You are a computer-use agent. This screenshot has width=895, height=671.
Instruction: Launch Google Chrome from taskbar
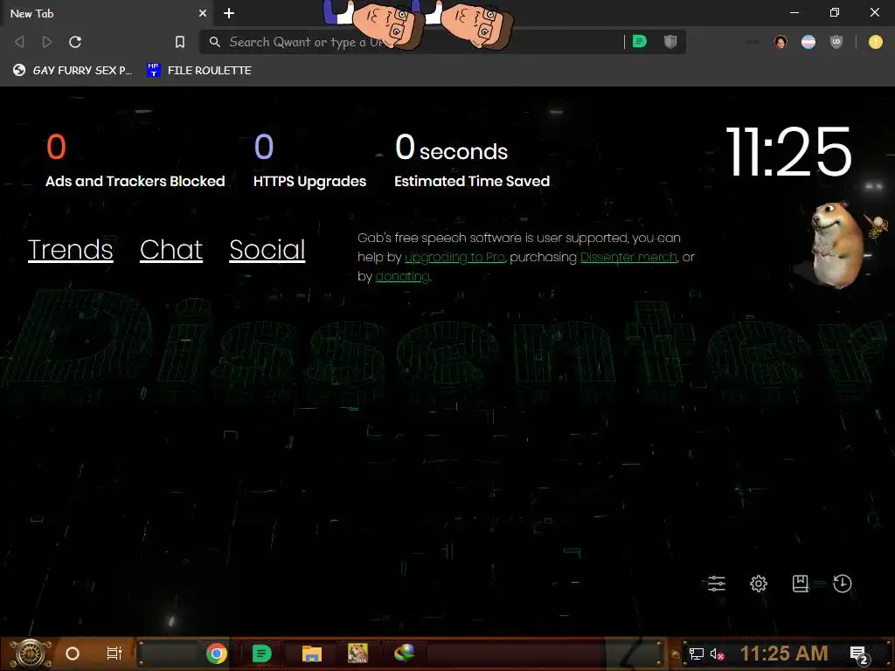(x=217, y=654)
